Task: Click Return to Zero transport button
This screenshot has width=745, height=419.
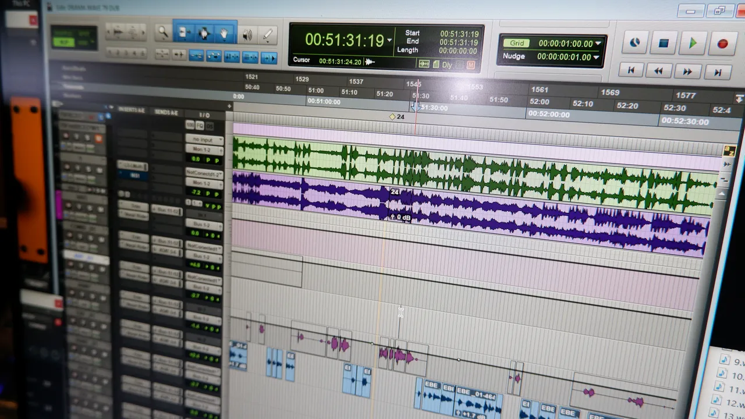Action: pos(630,70)
